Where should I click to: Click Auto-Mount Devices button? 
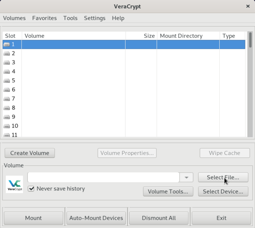coord(96,218)
